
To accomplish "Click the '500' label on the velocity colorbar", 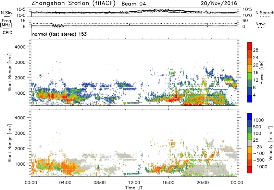I will [257, 127].
